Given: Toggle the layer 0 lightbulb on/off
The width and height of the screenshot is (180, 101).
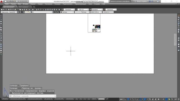Looking at the screenshot, I should coord(26,12).
